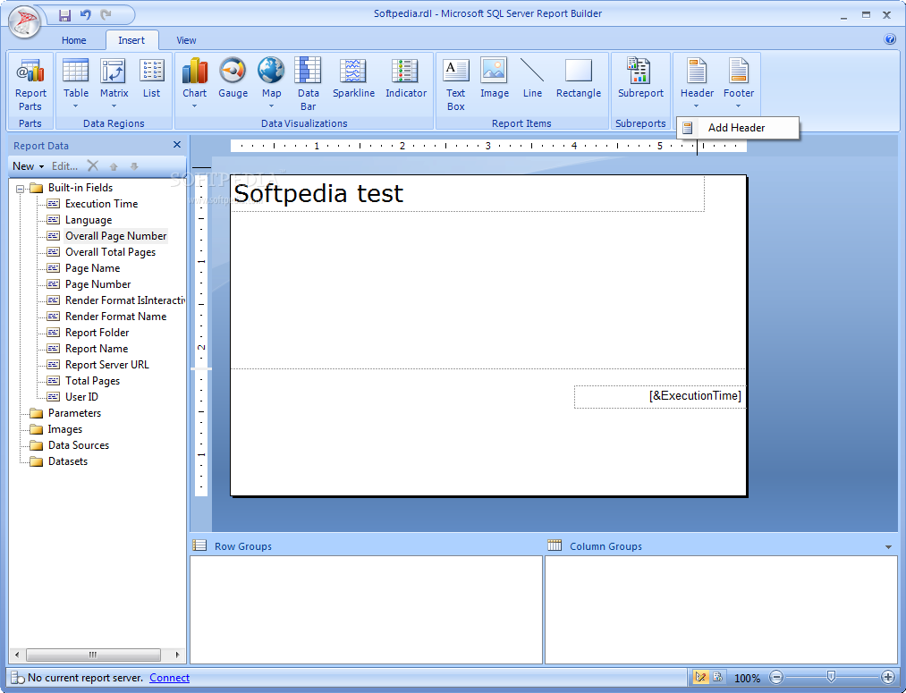Choose Add Header from the menu

738,128
